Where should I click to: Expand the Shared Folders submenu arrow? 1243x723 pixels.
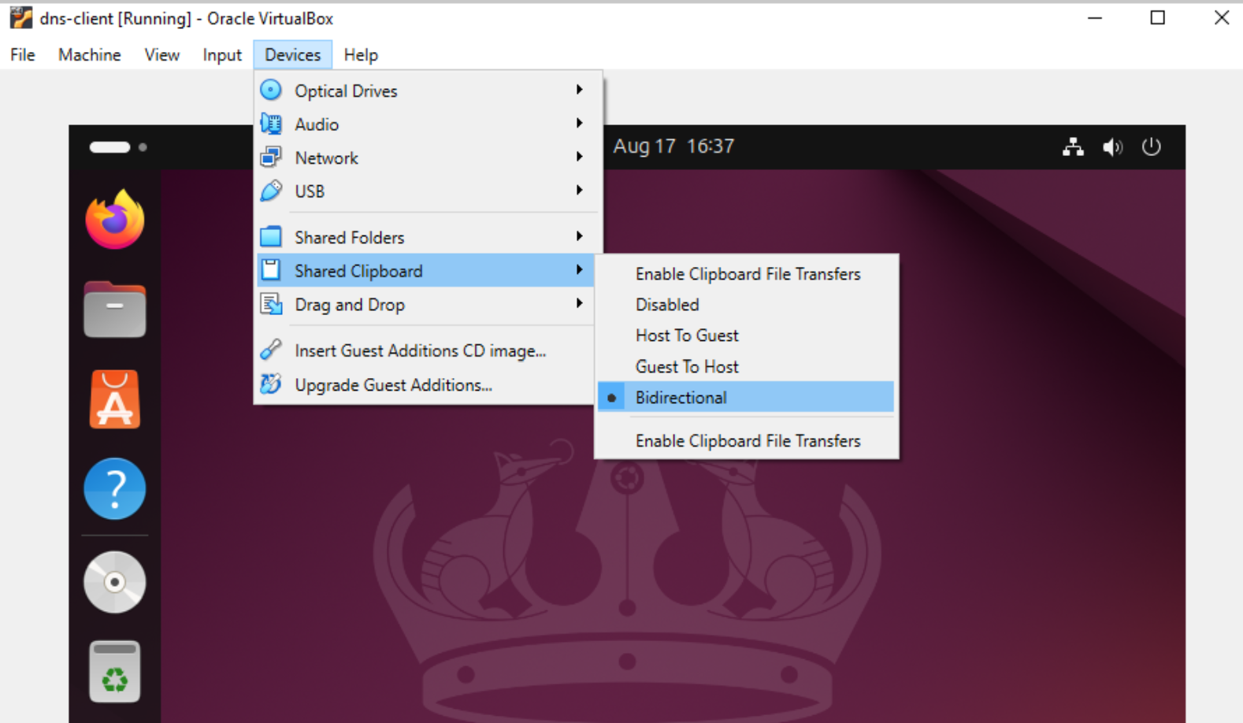pyautogui.click(x=579, y=236)
